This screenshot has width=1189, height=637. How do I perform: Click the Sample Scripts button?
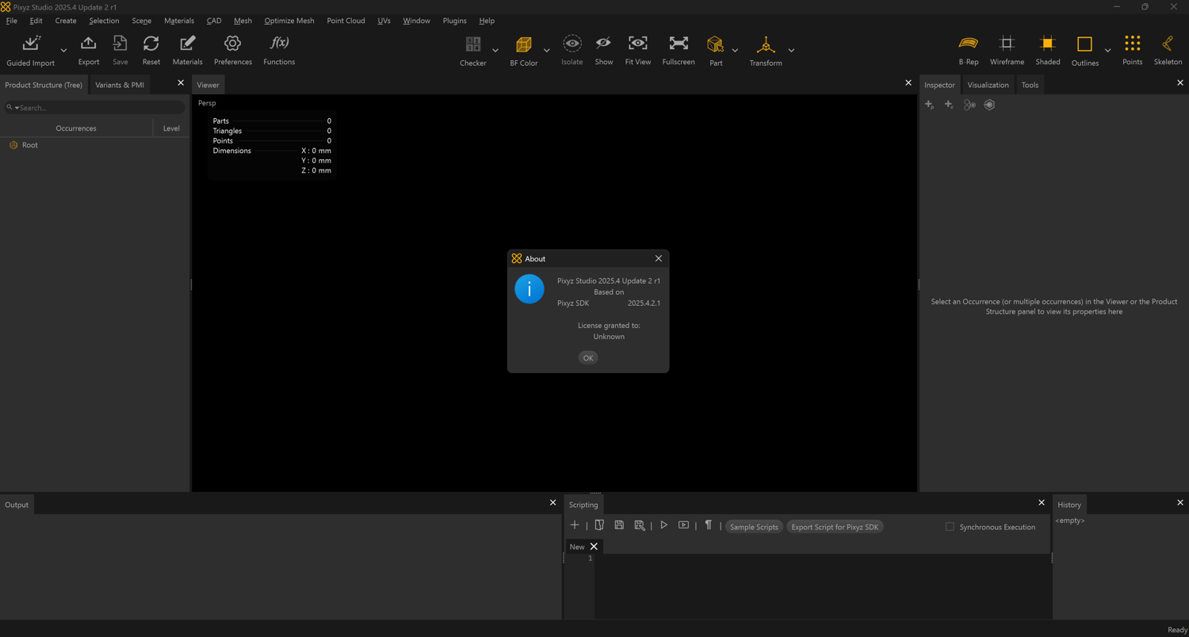click(753, 527)
